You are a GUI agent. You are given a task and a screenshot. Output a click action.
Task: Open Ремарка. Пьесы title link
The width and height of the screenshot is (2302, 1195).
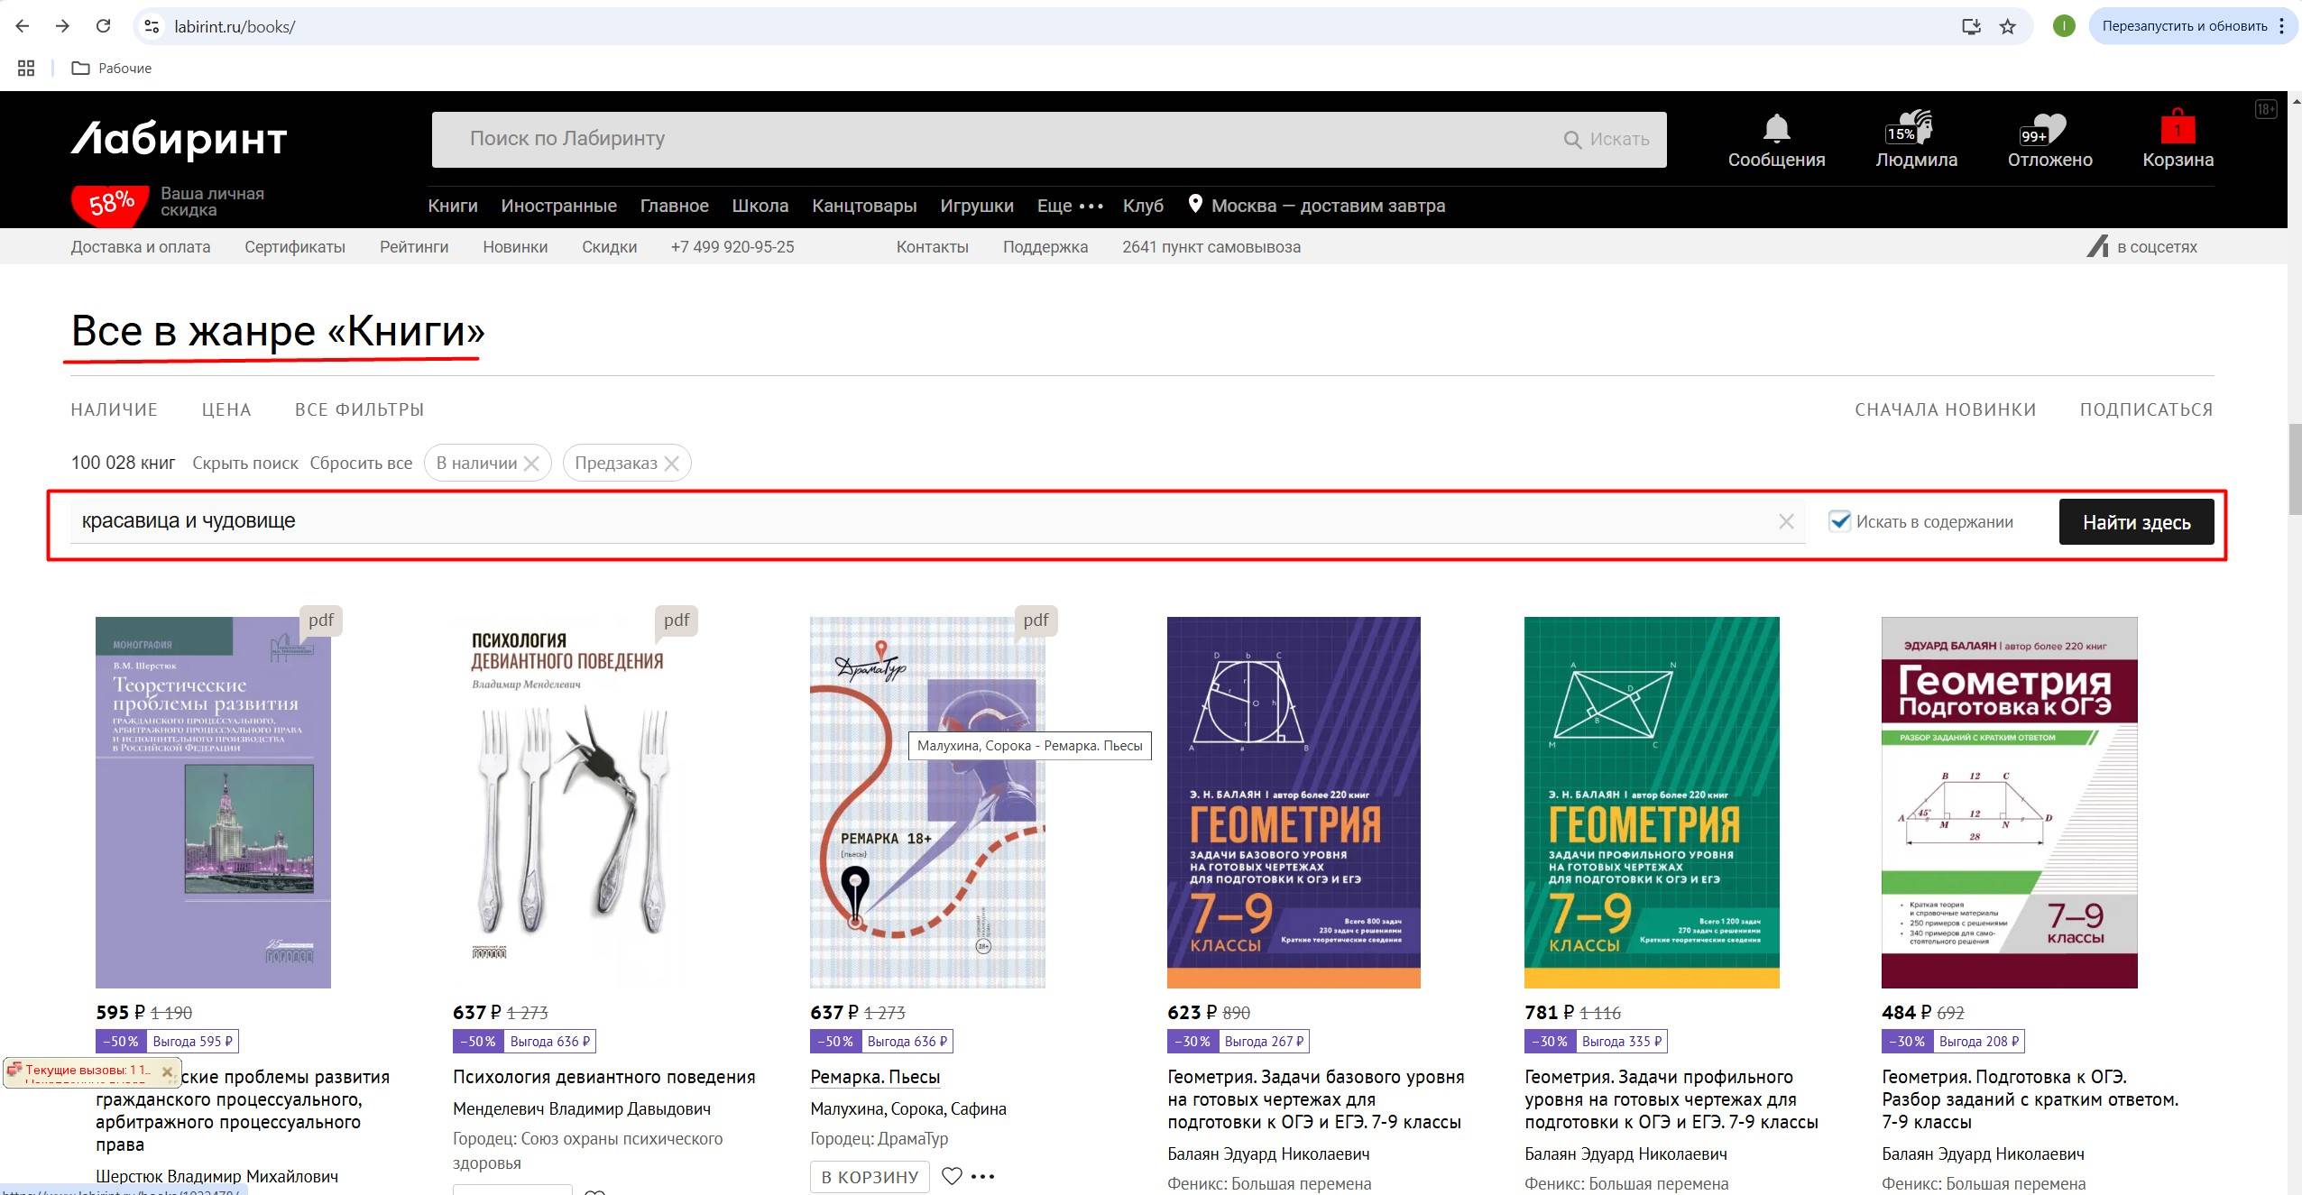click(875, 1077)
